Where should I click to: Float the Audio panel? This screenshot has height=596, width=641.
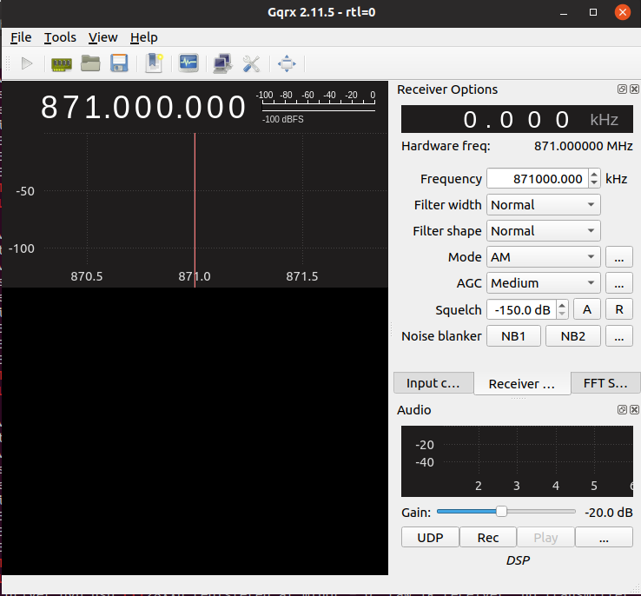coord(622,409)
